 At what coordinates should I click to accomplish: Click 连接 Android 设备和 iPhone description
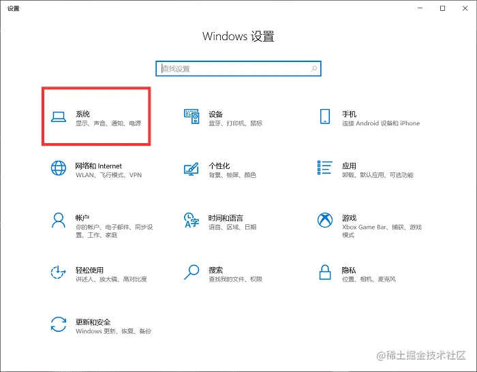(381, 123)
